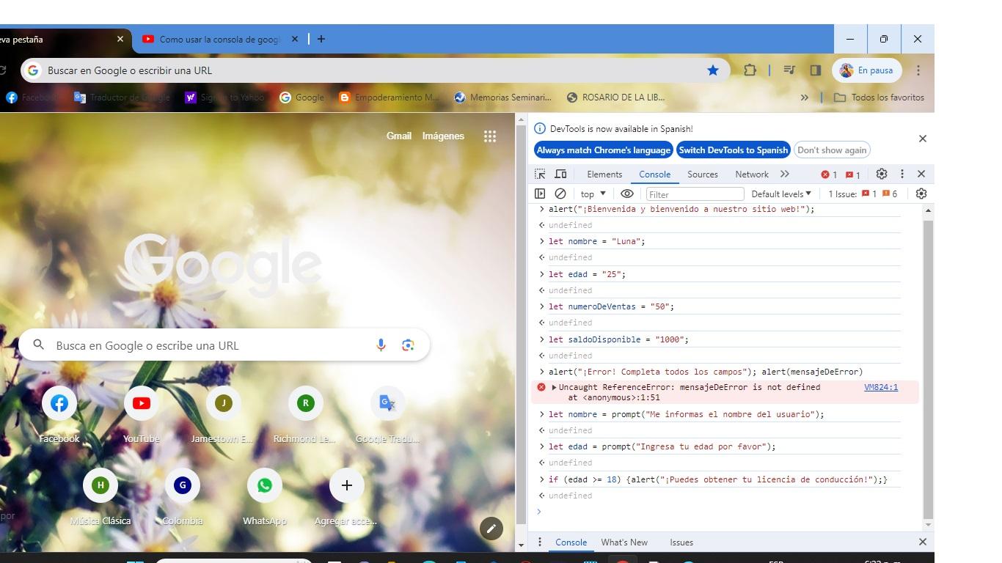Image resolution: width=1002 pixels, height=563 pixels.
Task: Toggle the side panel icon
Action: coord(815,70)
